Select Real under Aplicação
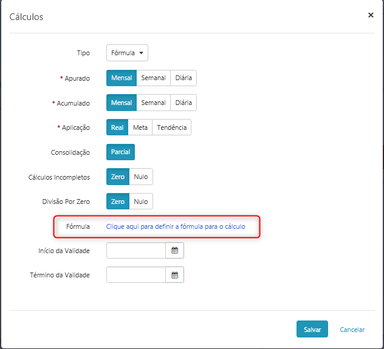 tap(117, 127)
